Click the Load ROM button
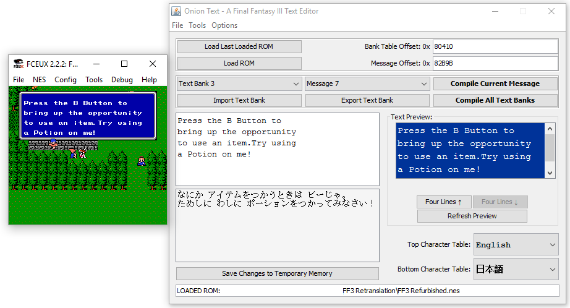Image resolution: width=570 pixels, height=308 pixels. click(239, 63)
